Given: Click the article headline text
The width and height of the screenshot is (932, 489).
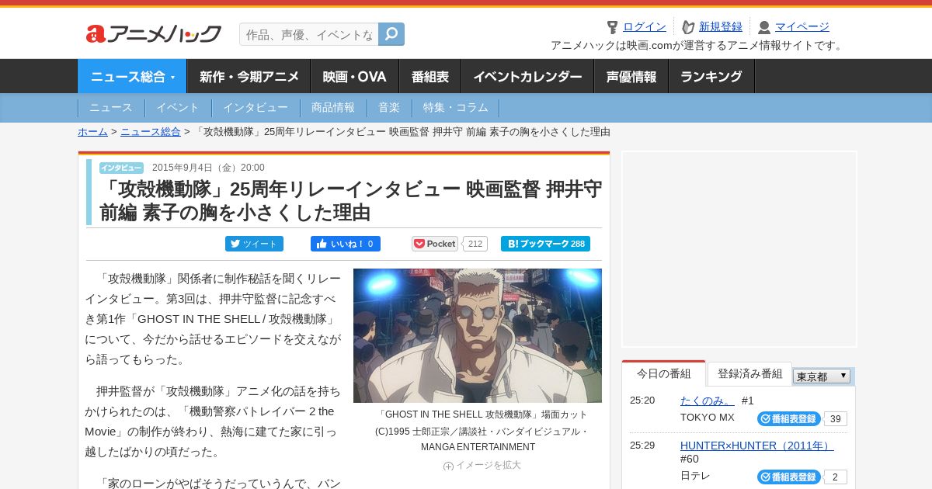Looking at the screenshot, I should point(350,201).
